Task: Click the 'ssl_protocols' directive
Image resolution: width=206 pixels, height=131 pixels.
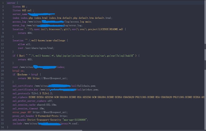Action: [x=21, y=93]
